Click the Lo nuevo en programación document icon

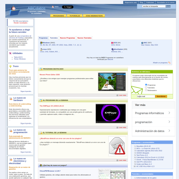11,131
